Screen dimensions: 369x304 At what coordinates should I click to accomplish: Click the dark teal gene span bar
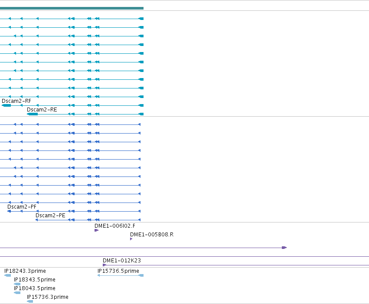(x=72, y=8)
